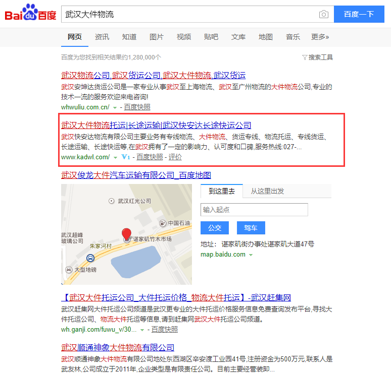Click the map thumbnail image

(x=126, y=234)
